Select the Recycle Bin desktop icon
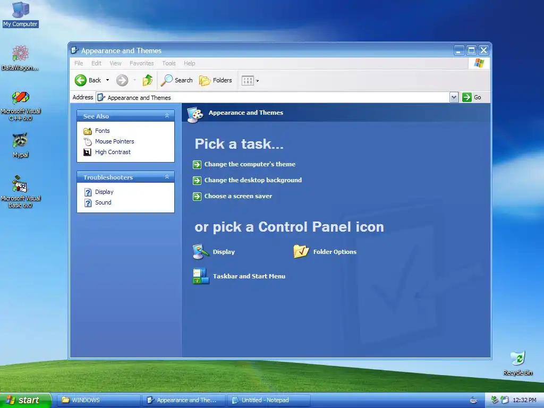This screenshot has width=544, height=408. point(517,363)
